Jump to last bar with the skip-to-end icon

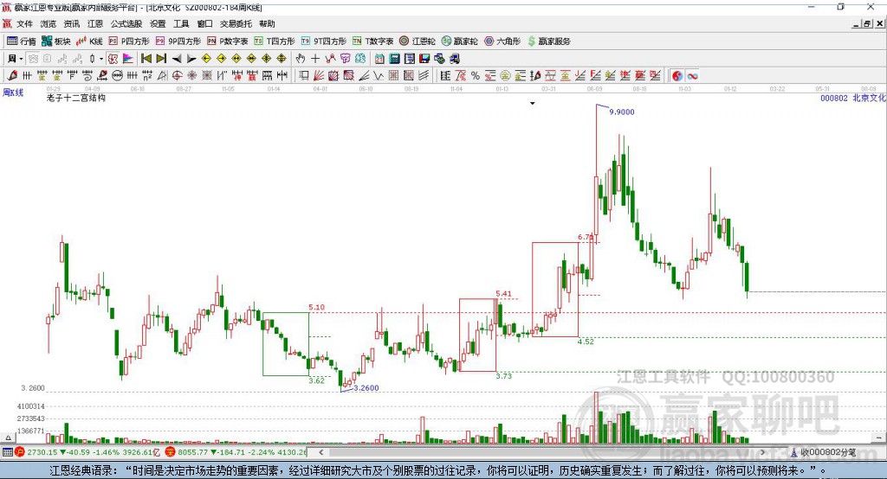click(x=161, y=59)
